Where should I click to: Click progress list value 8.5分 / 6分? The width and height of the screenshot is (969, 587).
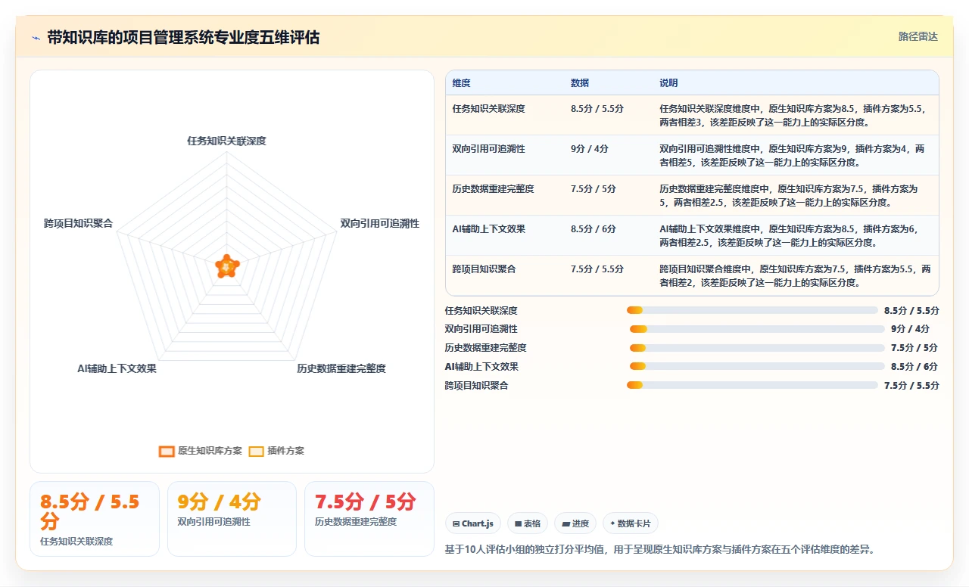pos(914,366)
